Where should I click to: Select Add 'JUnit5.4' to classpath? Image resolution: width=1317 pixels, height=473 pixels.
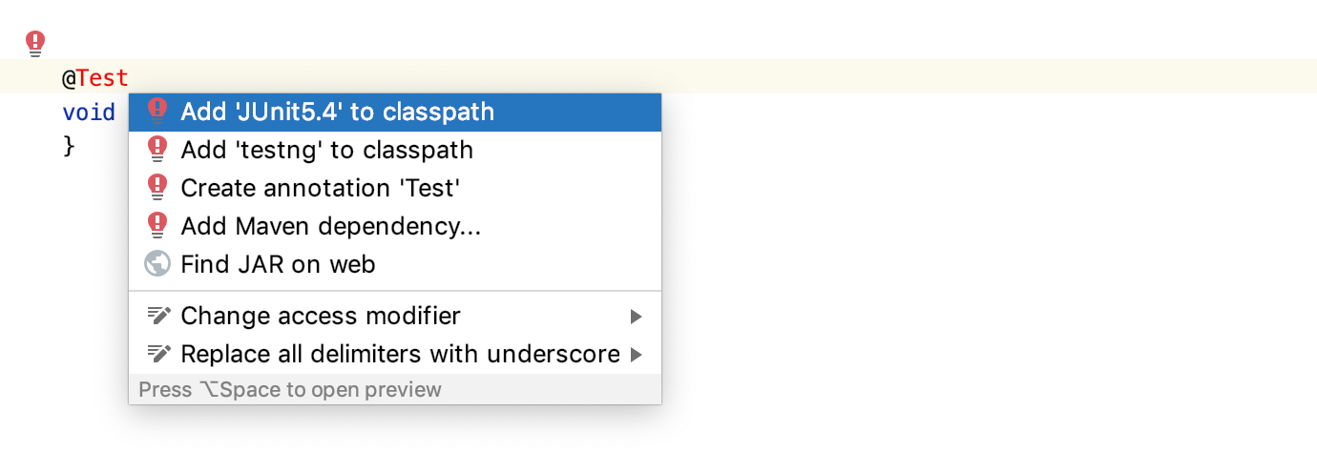pyautogui.click(x=337, y=112)
